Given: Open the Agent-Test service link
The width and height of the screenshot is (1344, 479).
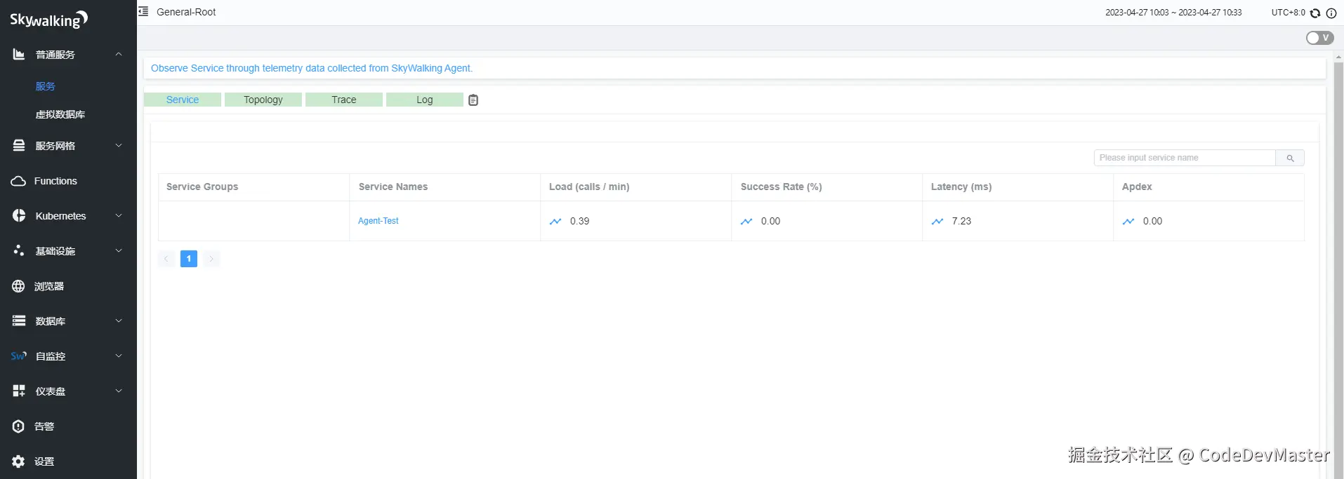Looking at the screenshot, I should tap(378, 221).
